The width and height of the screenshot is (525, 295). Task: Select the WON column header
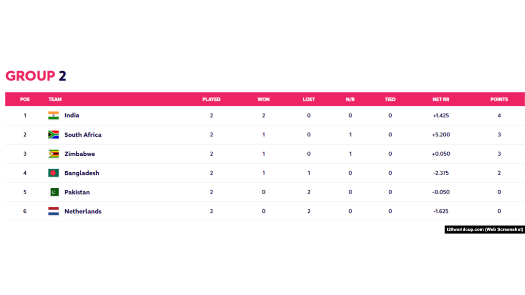pos(263,99)
